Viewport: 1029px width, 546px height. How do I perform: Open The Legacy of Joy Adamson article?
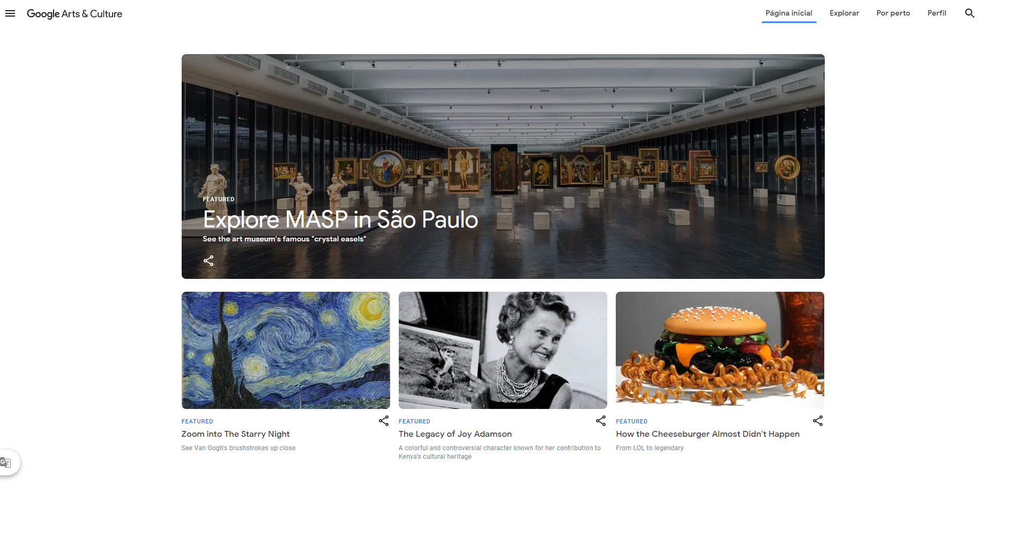(x=455, y=434)
